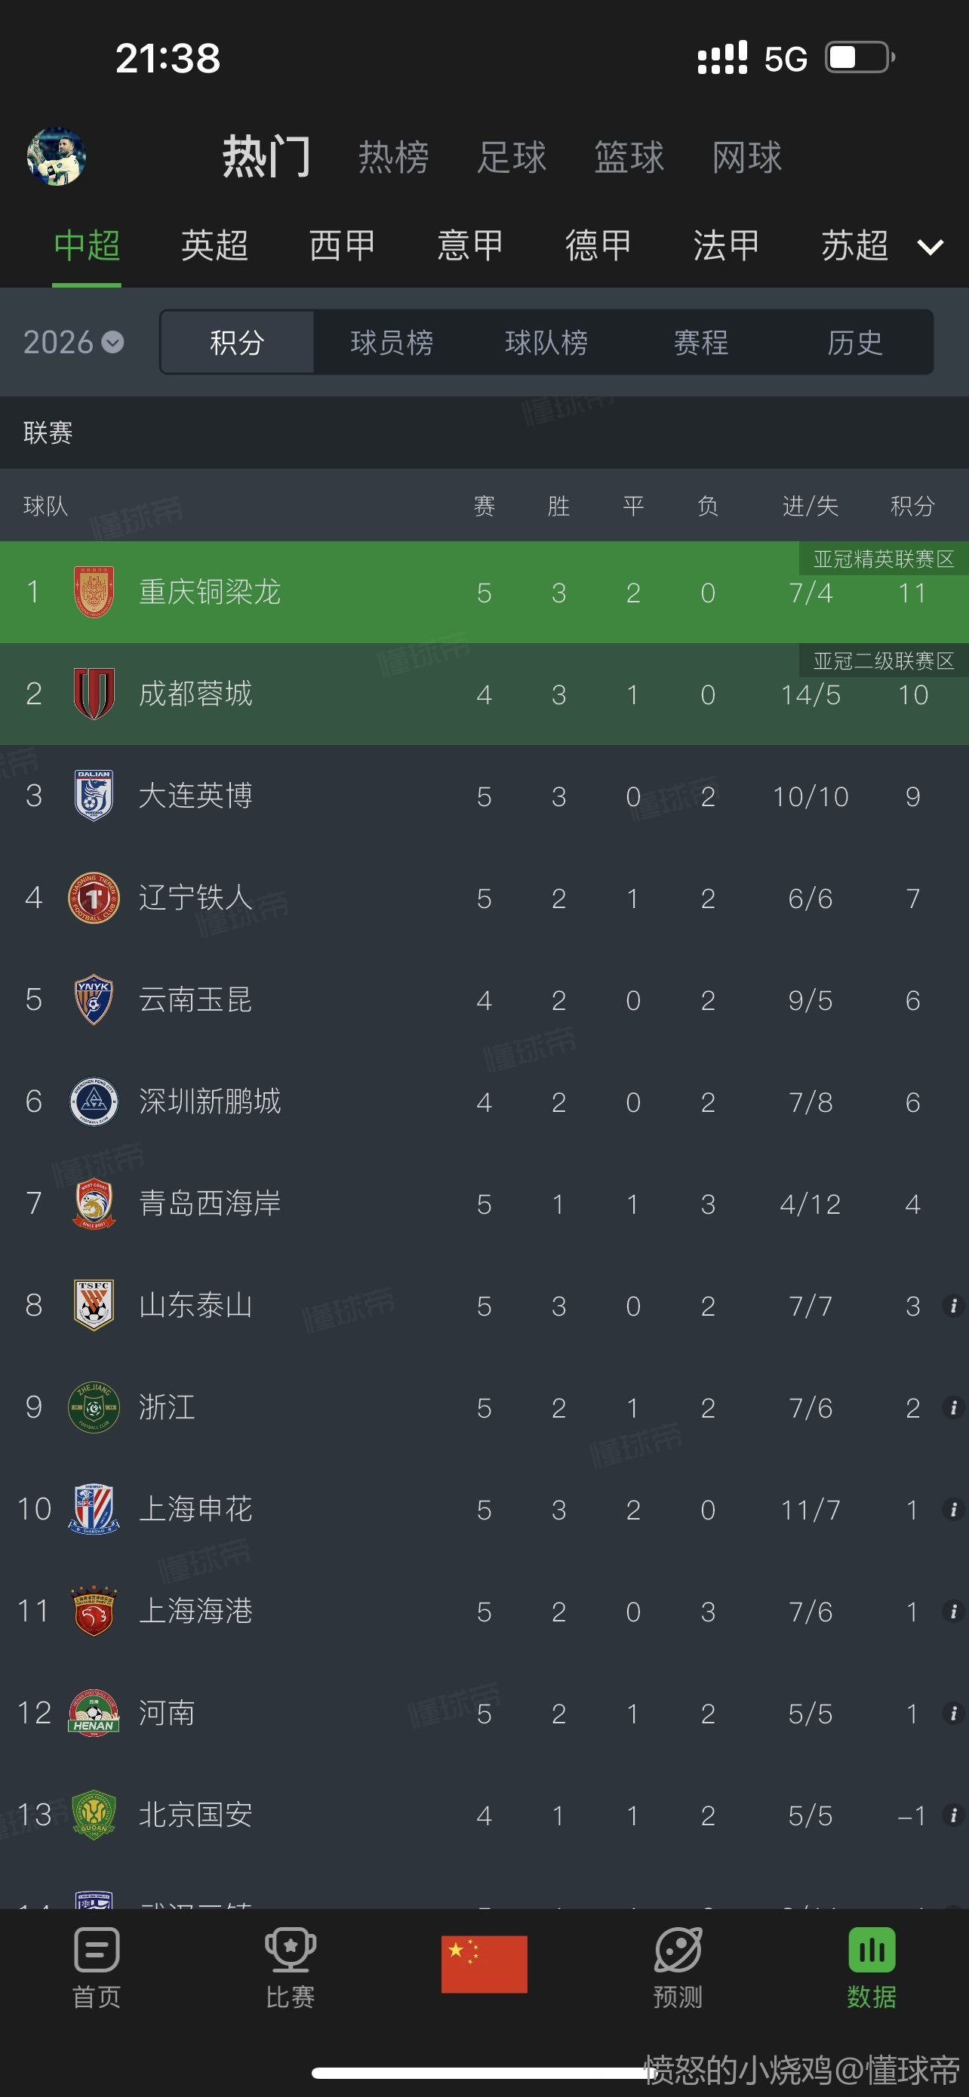The width and height of the screenshot is (969, 2097).
Task: Tap the 数据 chart icon
Action: [x=872, y=1951]
